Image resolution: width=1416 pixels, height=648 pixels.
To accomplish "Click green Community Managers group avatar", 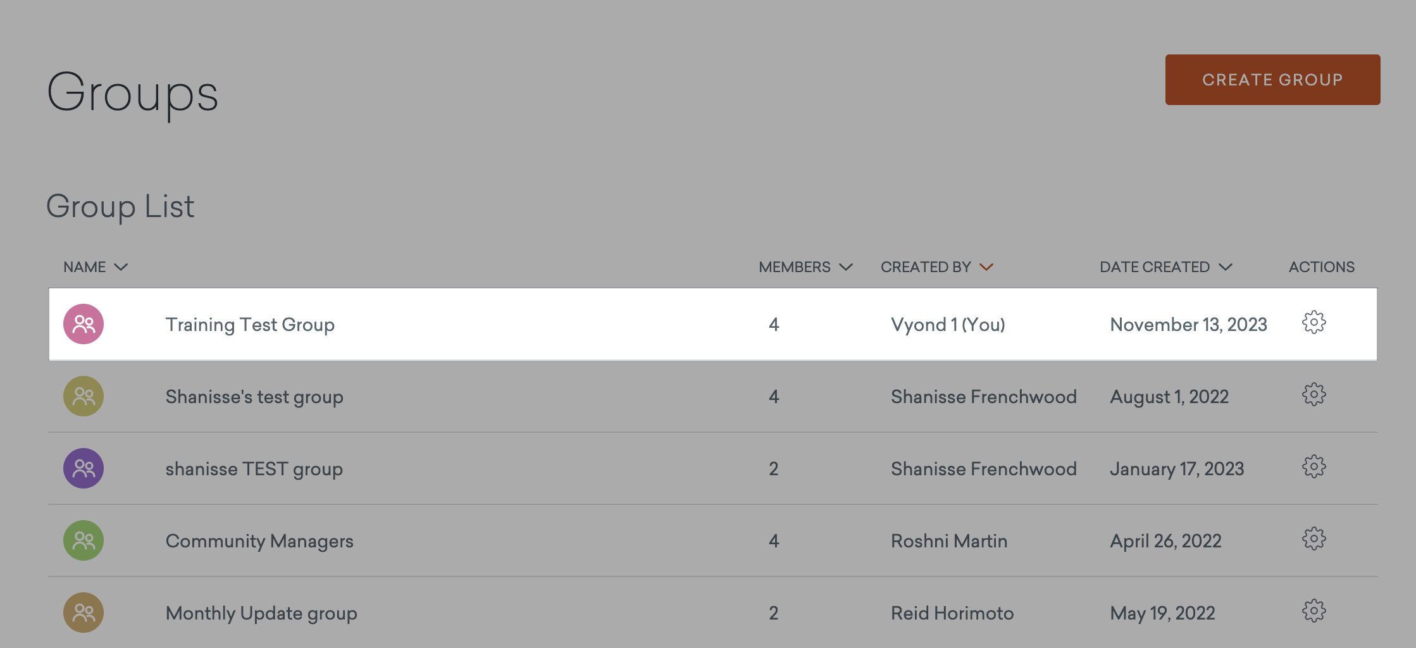I will click(84, 540).
